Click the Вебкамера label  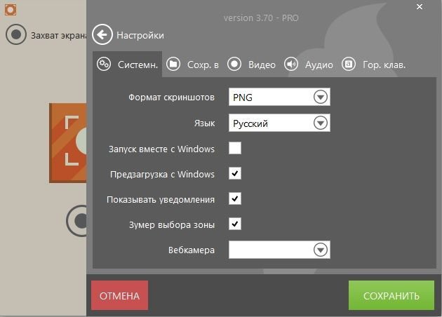pos(192,250)
